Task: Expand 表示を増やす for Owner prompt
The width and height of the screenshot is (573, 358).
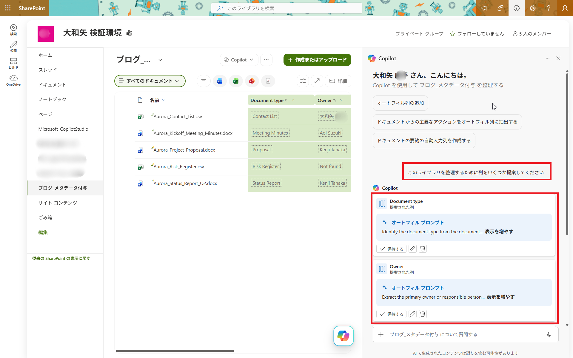Action: pyautogui.click(x=500, y=297)
